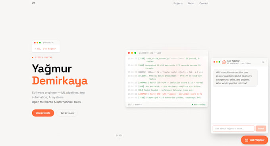This screenshot has height=146, width=270.
Task: Select the Arrival delay prediction log line
Action: 165,77
